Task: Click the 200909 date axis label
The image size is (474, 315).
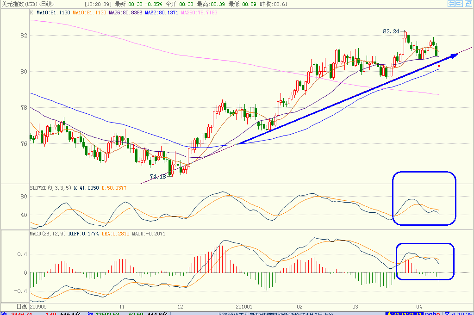Action: pyautogui.click(x=38, y=307)
